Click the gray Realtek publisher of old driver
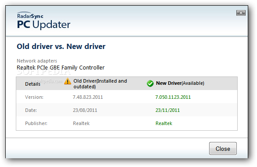 pyautogui.click(x=81, y=123)
